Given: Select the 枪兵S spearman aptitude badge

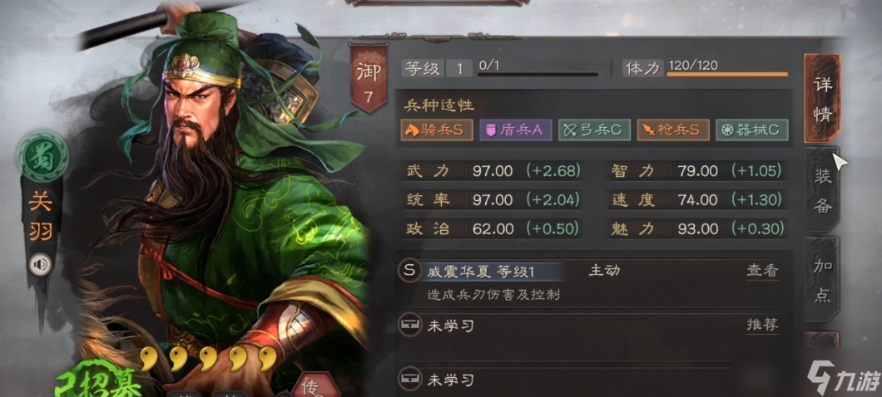Looking at the screenshot, I should point(673,130).
